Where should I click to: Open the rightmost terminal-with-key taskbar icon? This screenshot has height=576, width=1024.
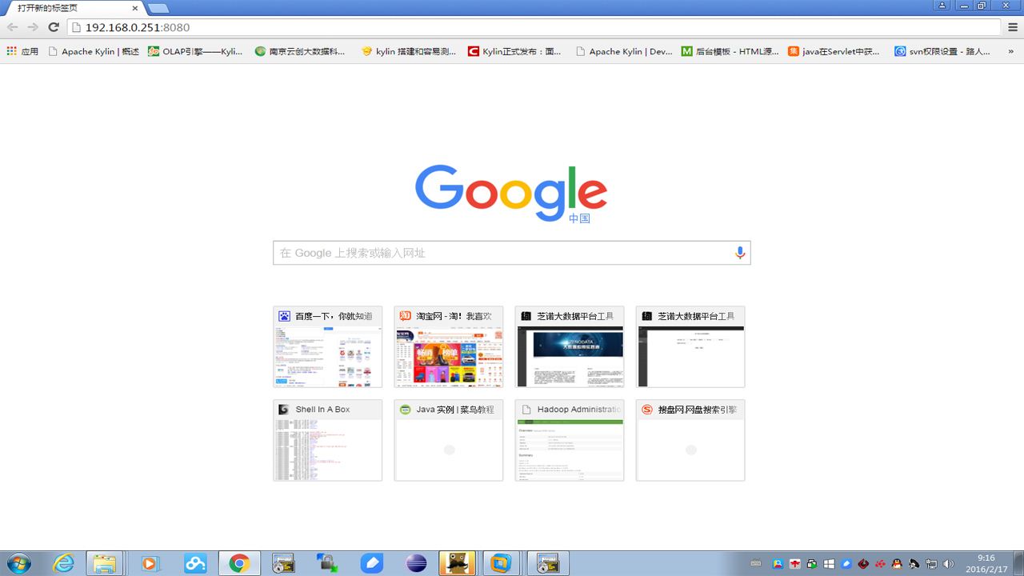[549, 563]
